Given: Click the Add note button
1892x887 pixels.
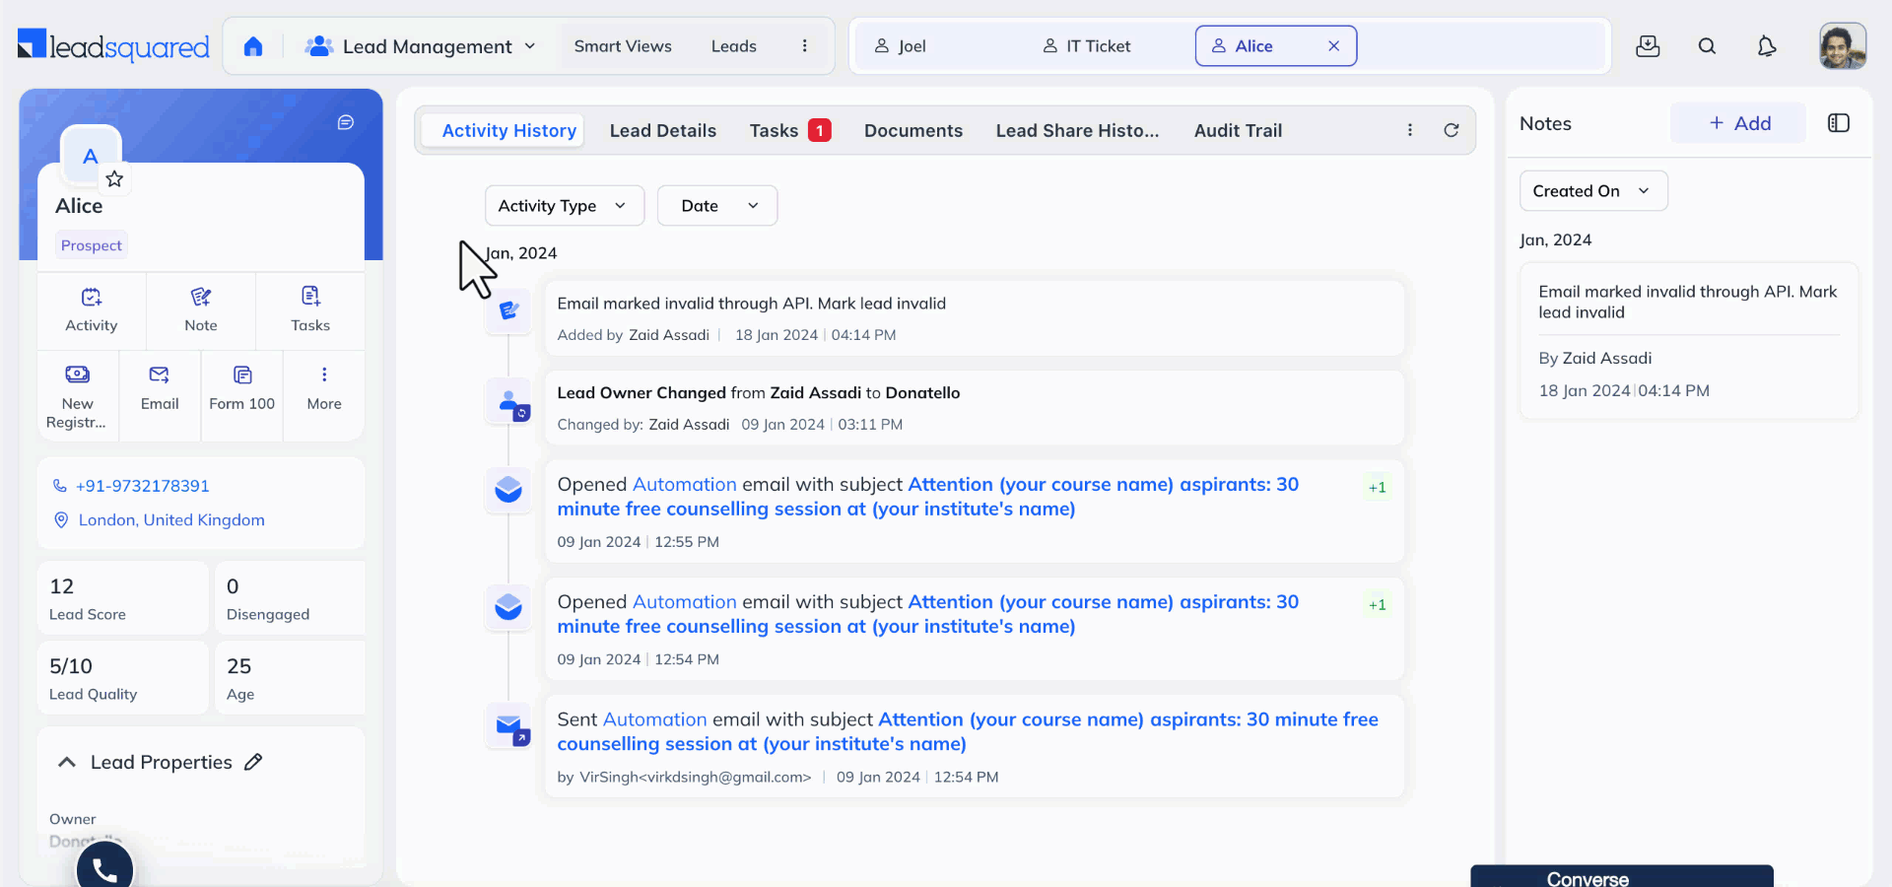Looking at the screenshot, I should [x=1739, y=123].
